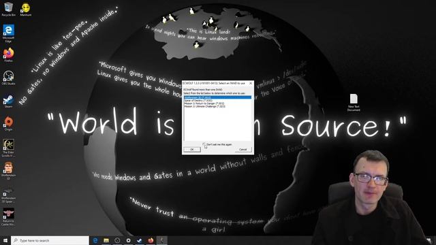Select Mission 2: Return to Danger entry
436x245 pixels.
click(x=217, y=103)
